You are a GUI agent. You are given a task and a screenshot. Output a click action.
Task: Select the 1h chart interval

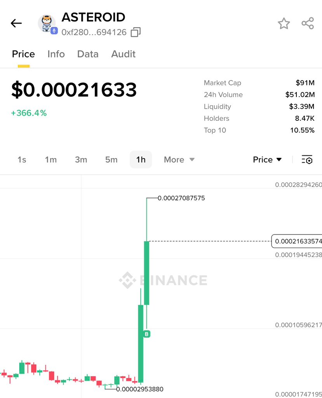tap(141, 160)
